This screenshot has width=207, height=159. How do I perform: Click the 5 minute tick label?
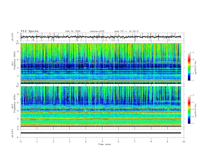(x=102, y=142)
